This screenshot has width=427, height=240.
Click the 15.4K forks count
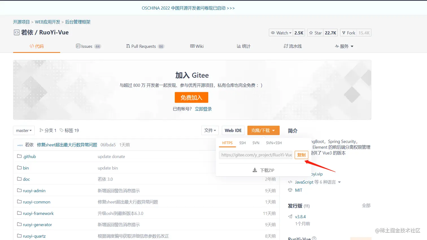point(364,33)
